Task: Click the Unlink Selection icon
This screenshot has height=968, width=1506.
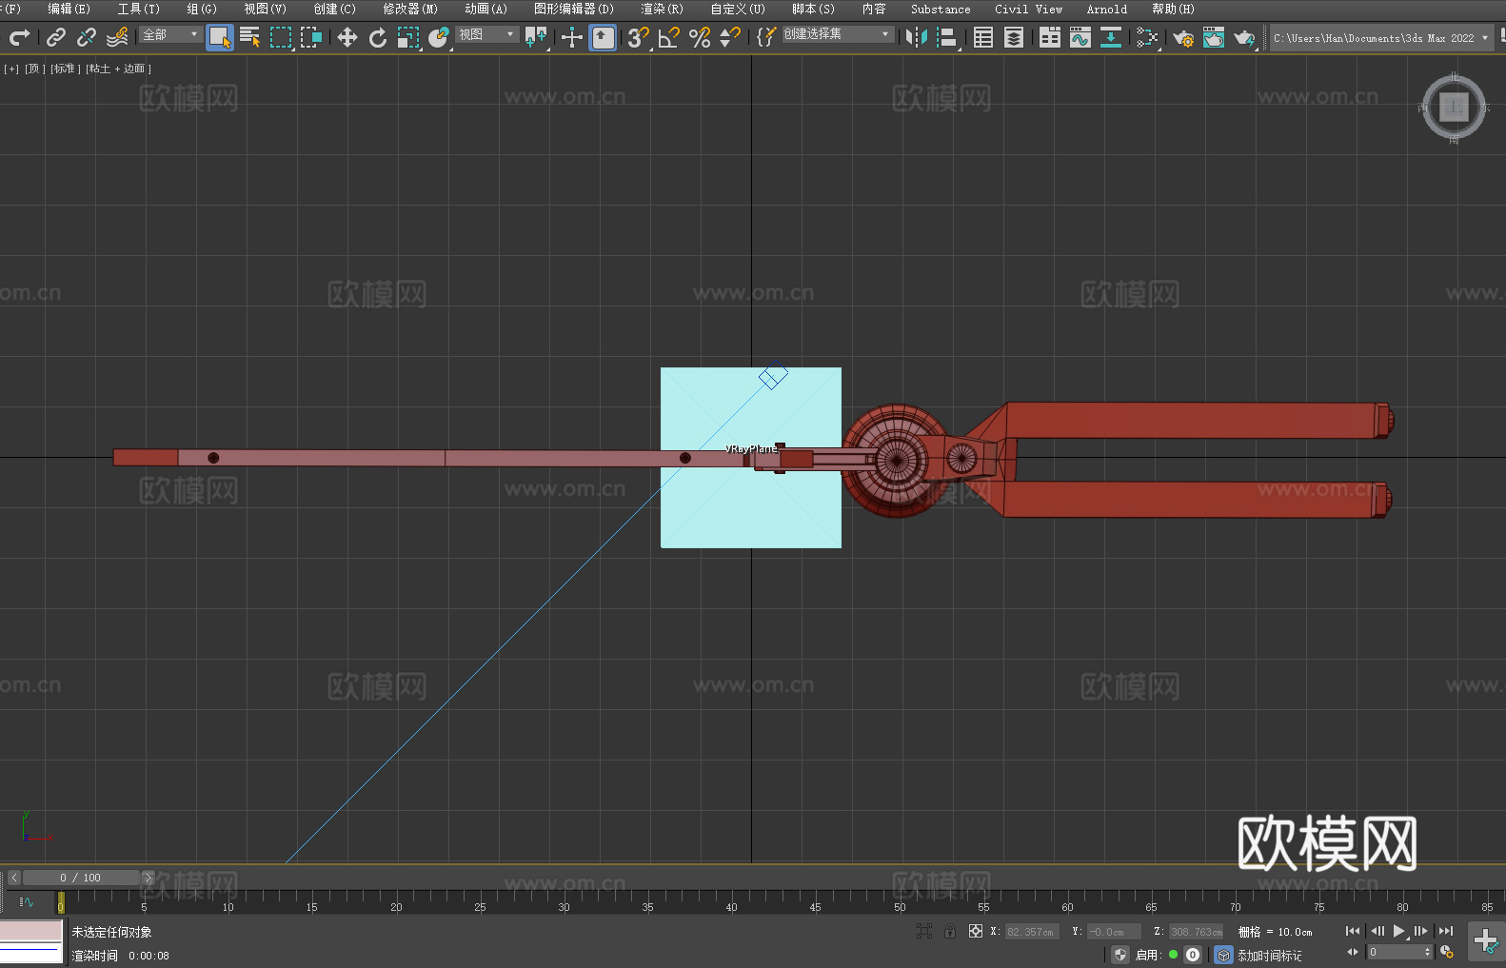Action: (x=87, y=37)
